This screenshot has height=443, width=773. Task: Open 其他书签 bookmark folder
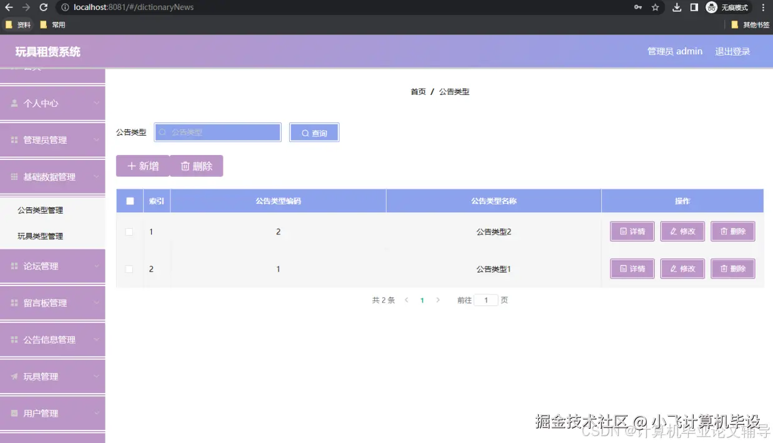coord(750,25)
